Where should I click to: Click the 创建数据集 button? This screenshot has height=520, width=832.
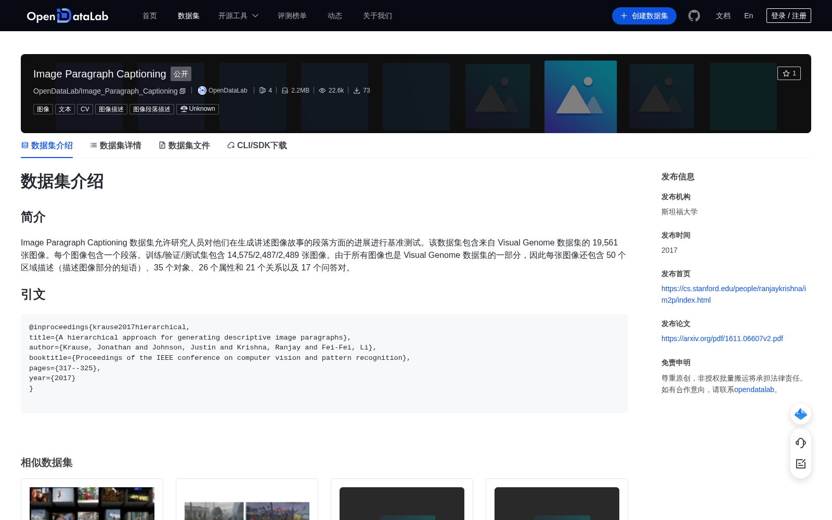pos(644,16)
